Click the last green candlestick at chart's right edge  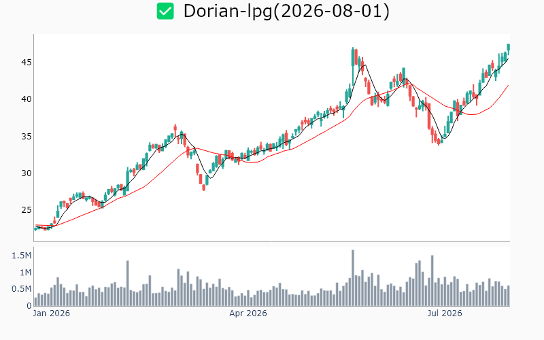(508, 48)
